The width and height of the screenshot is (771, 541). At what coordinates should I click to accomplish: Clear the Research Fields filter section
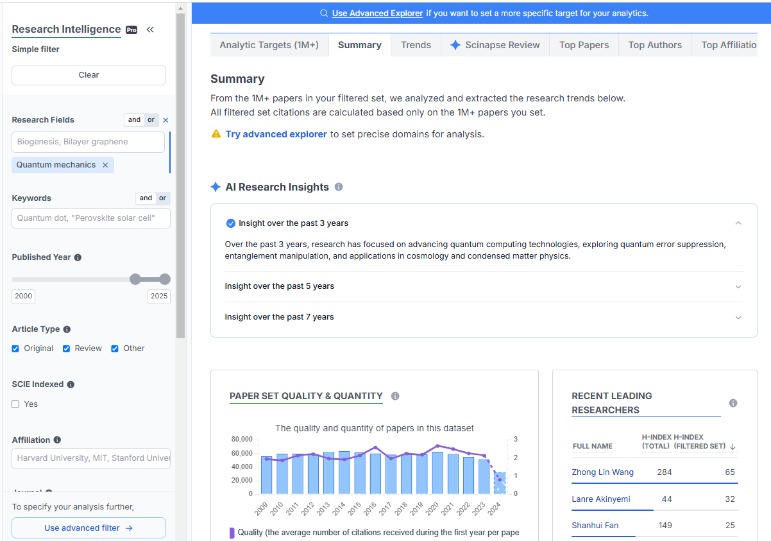(x=165, y=120)
